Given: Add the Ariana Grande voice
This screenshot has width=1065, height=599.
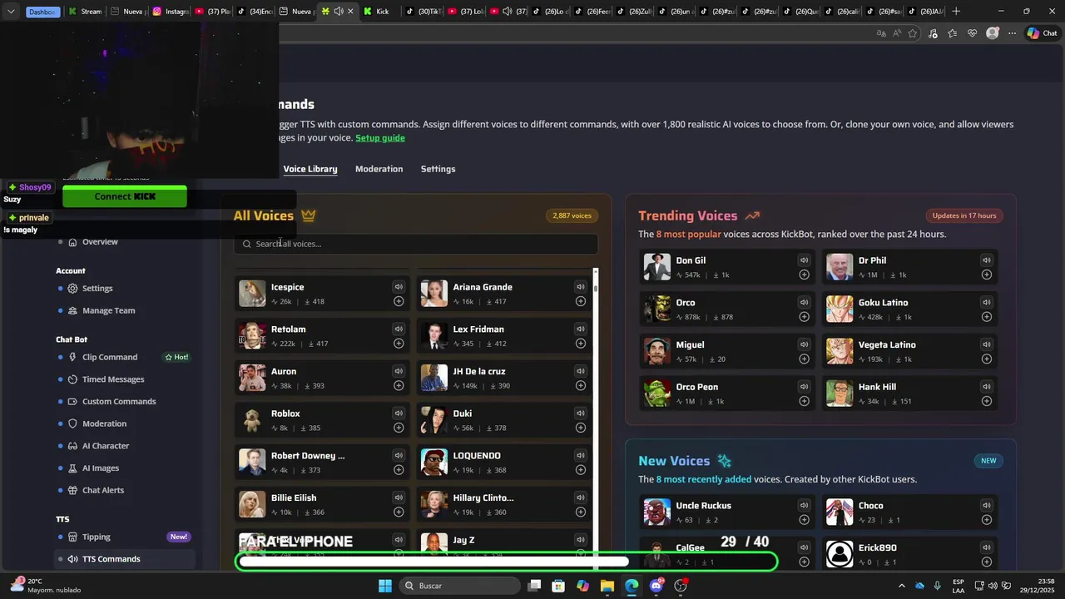Looking at the screenshot, I should coord(581,301).
